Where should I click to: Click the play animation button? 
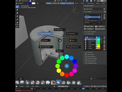(x=64, y=86)
